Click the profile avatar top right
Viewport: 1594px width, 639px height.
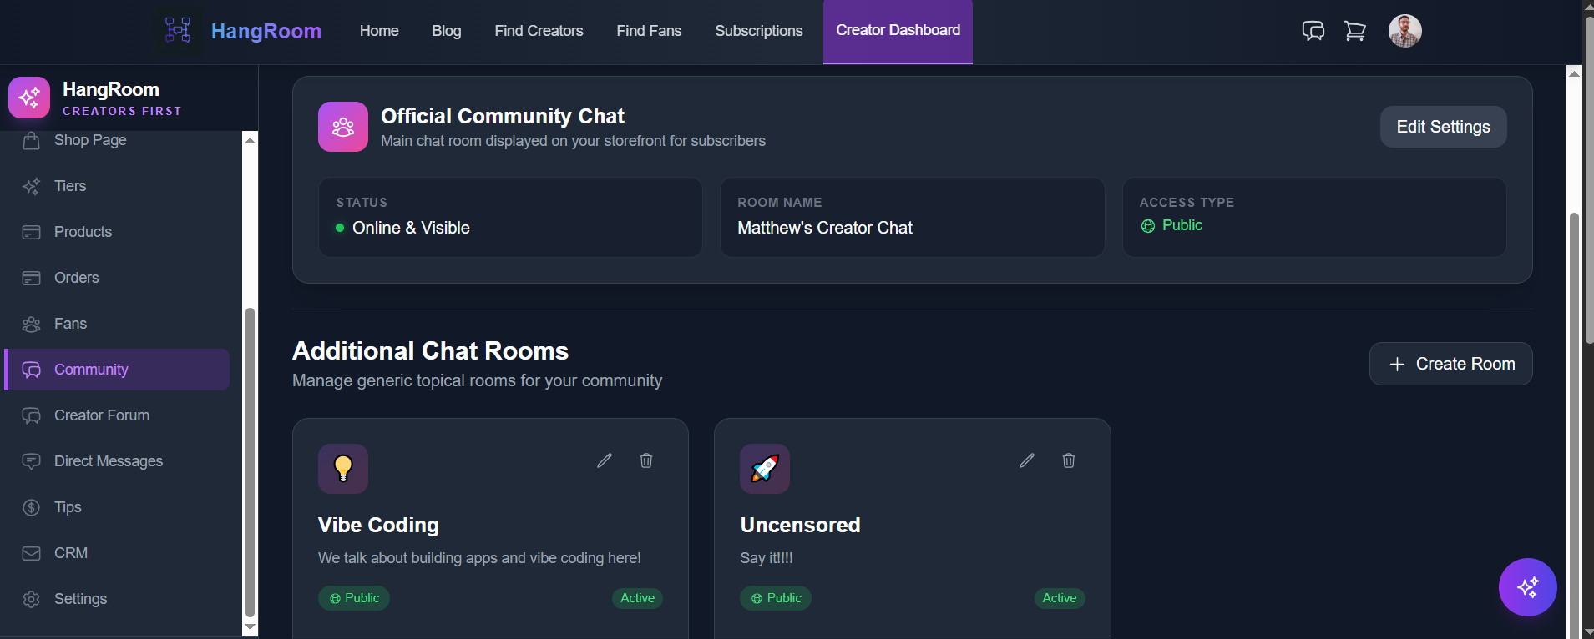[1404, 30]
